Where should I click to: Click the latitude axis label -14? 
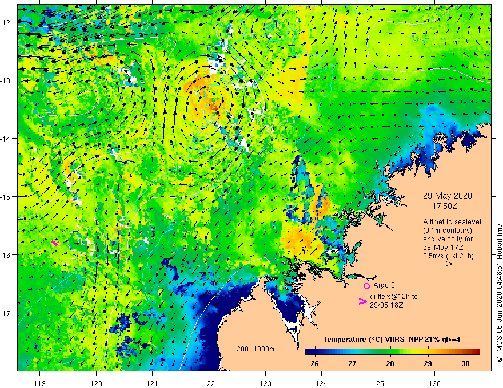6,139
